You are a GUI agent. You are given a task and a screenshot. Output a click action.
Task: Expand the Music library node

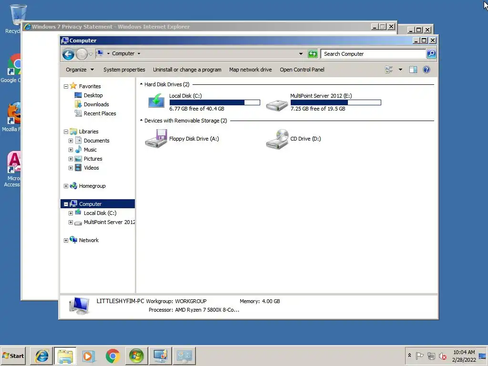click(x=71, y=150)
